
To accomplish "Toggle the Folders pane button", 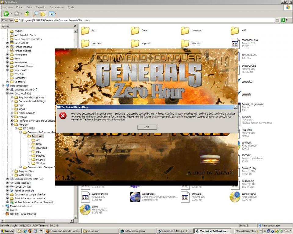I will point(43,14).
